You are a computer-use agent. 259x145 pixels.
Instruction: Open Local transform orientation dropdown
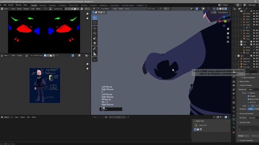[153, 9]
